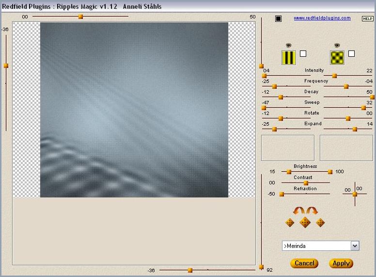Click the HELP button
Screen dimensions: 376x277
(367, 18)
